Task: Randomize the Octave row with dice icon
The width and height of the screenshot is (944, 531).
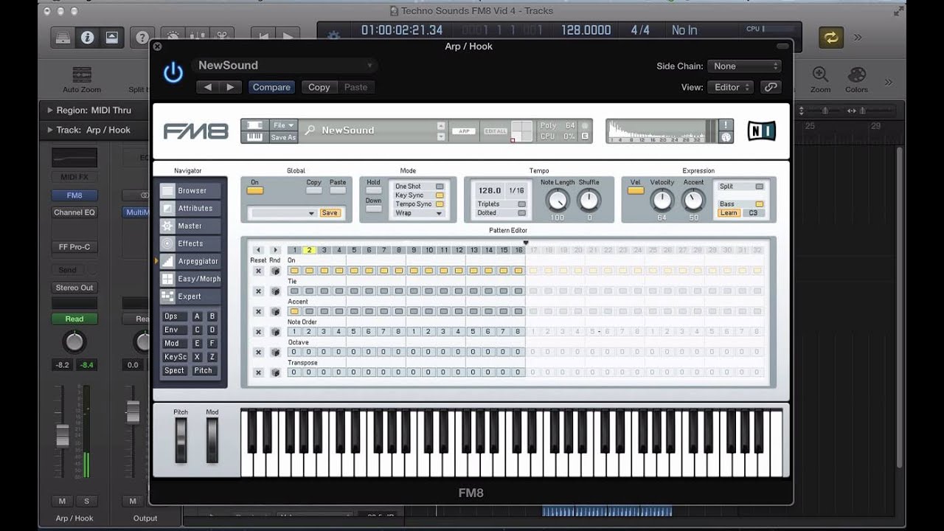Action: pyautogui.click(x=275, y=352)
